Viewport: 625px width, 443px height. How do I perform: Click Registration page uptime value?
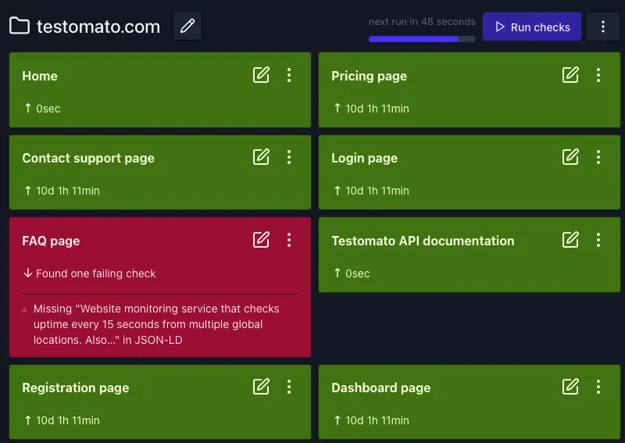[68, 420]
